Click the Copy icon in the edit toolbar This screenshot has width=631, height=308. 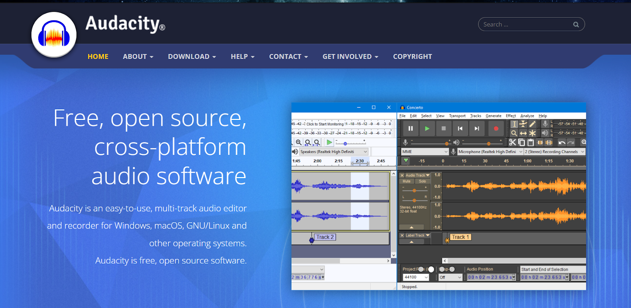click(x=521, y=142)
